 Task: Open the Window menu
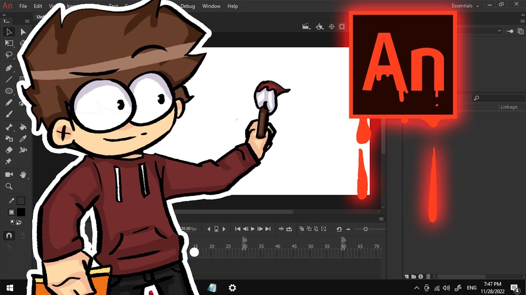pyautogui.click(x=211, y=6)
